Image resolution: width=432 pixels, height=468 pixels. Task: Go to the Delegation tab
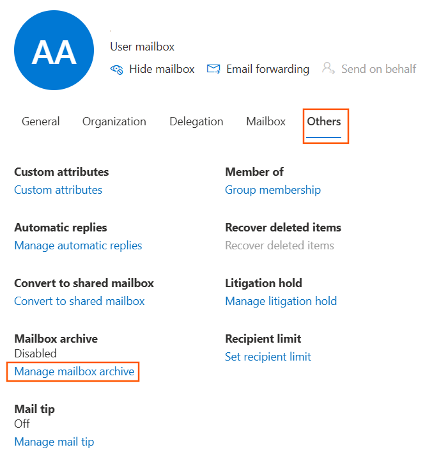click(196, 121)
